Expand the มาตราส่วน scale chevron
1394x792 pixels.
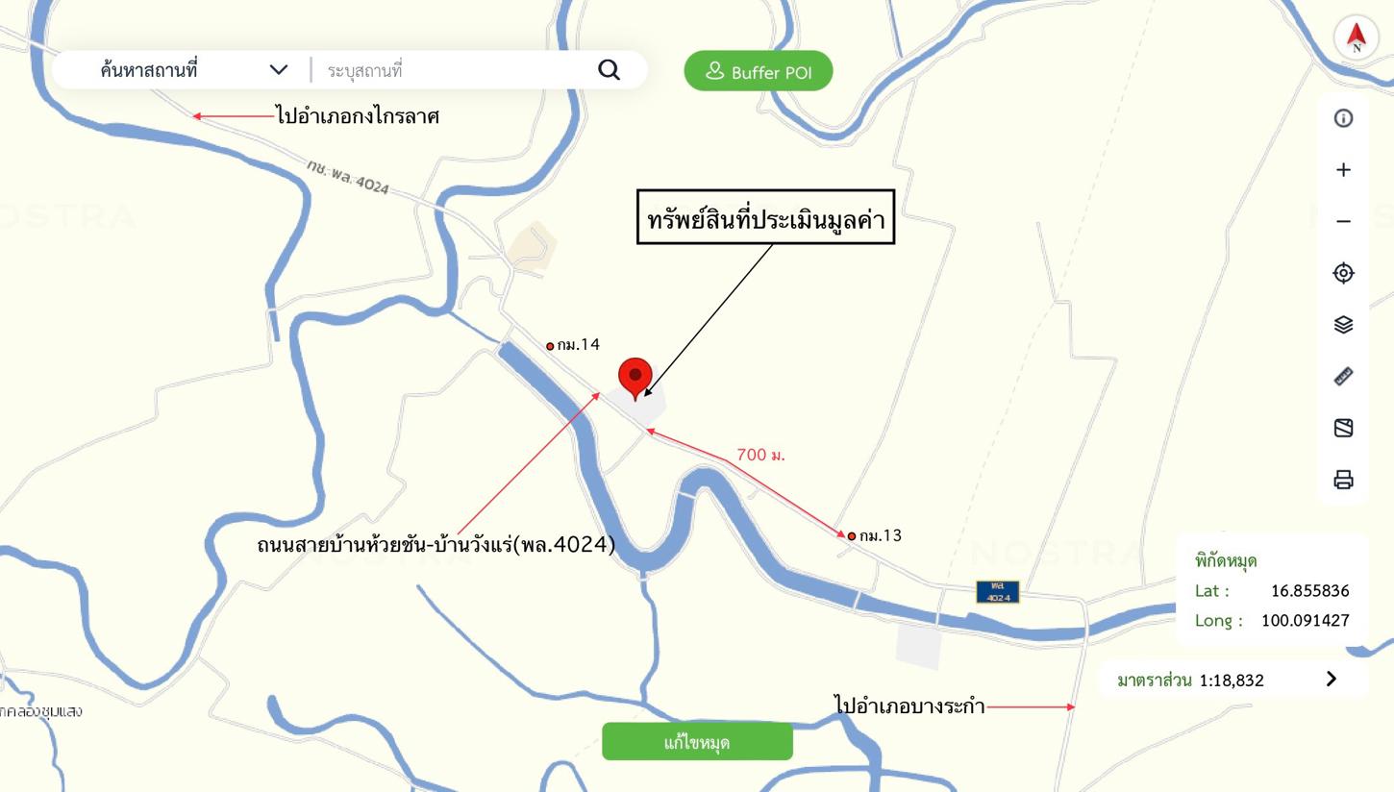[1332, 680]
